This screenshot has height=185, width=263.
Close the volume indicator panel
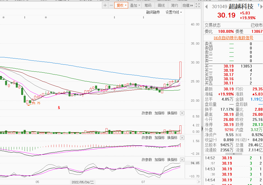[x=182, y=113]
